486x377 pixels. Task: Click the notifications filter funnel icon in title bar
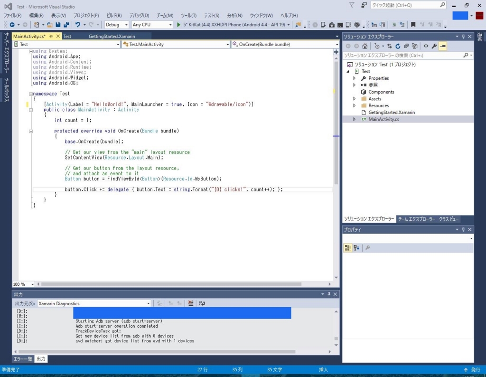[x=352, y=5]
